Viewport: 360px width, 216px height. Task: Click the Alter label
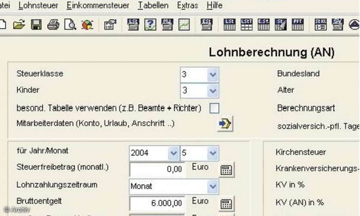coord(286,90)
